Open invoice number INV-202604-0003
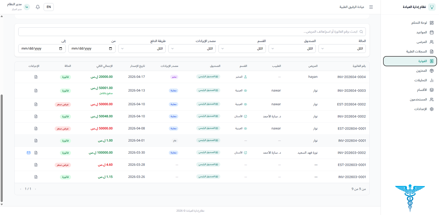 pyautogui.click(x=351, y=91)
